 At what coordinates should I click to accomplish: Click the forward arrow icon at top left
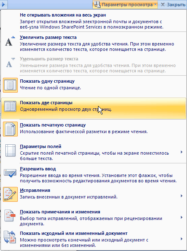coord(3,4)
